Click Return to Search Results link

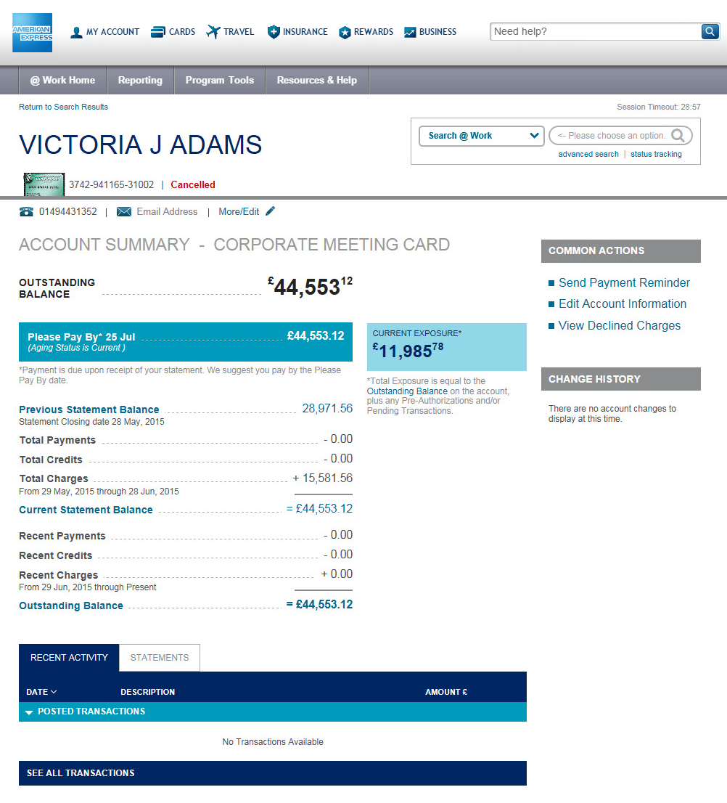coord(63,107)
